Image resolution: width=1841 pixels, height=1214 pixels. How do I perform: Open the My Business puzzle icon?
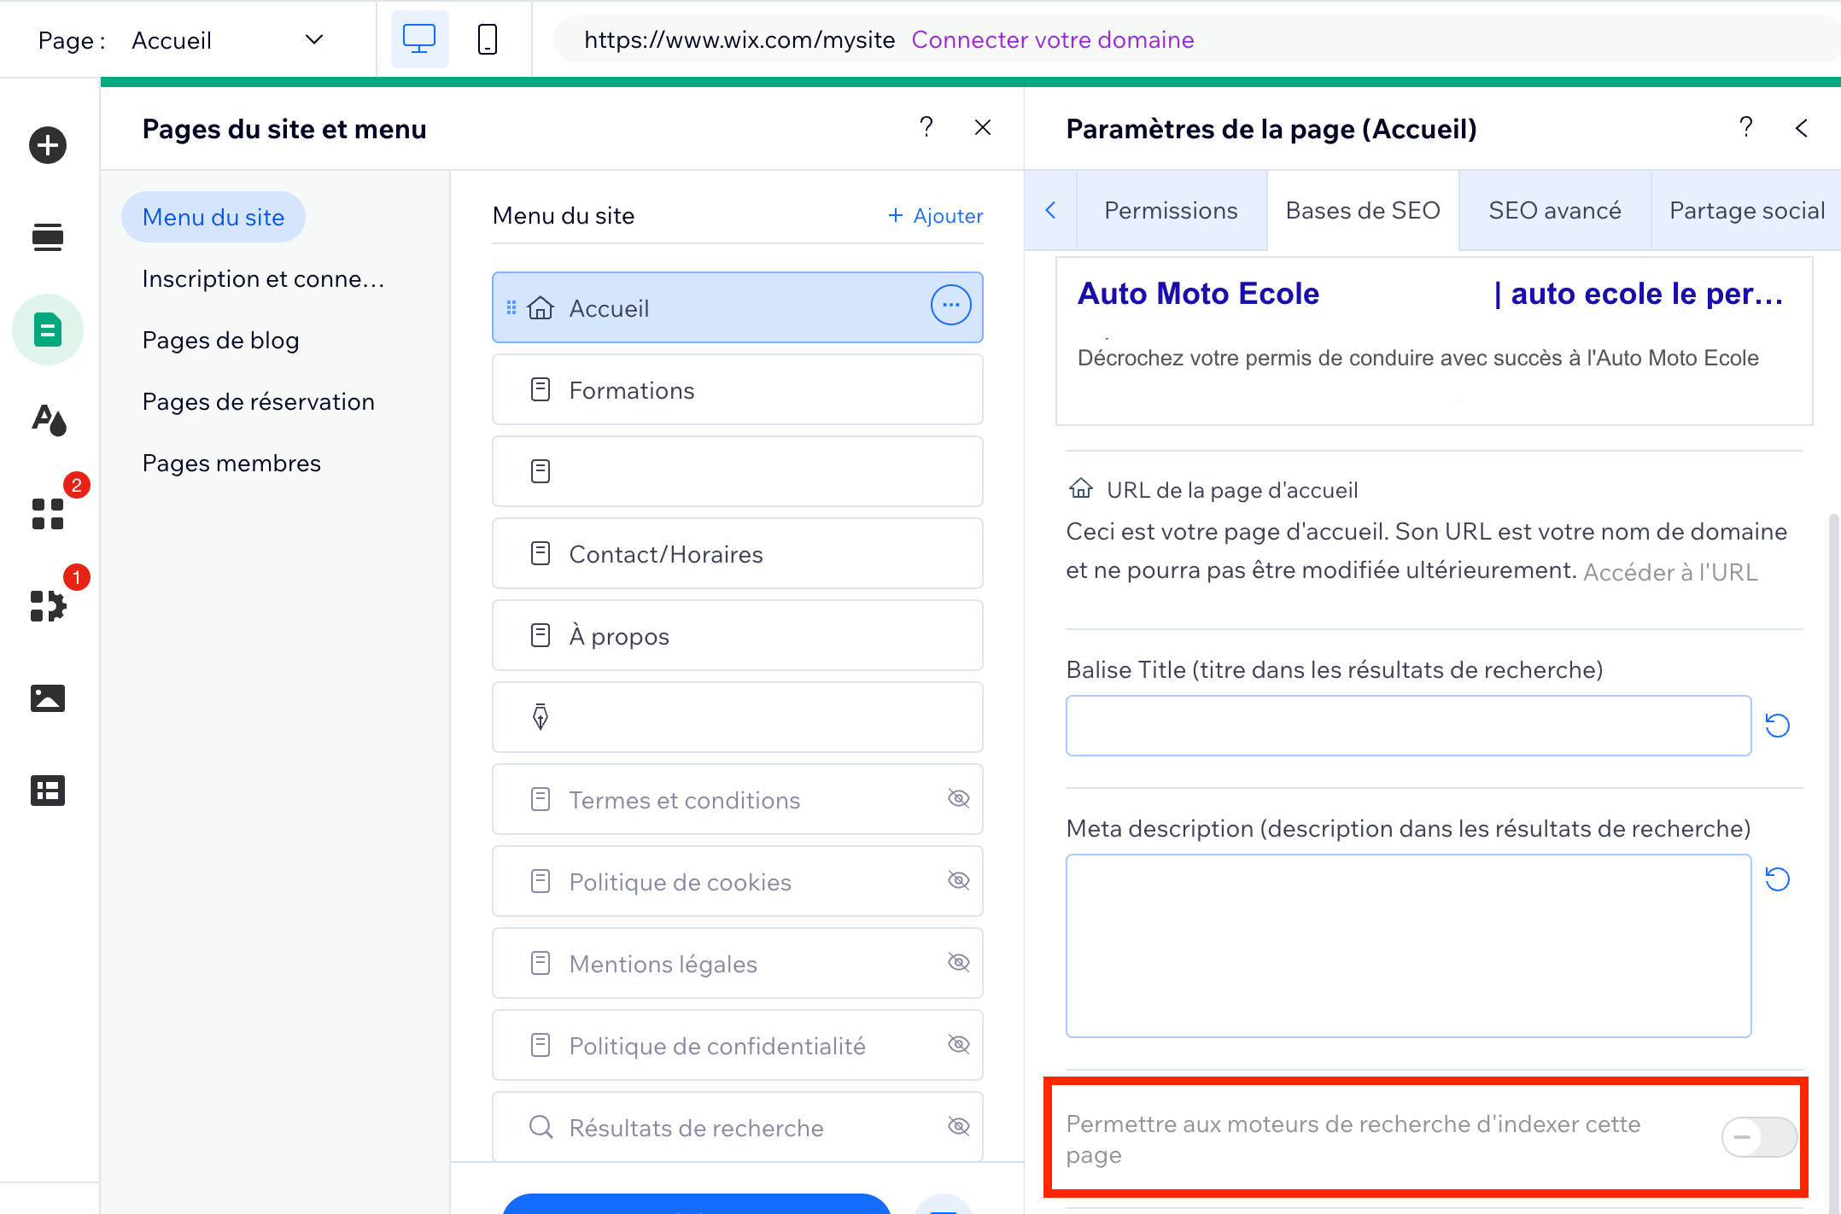click(48, 606)
